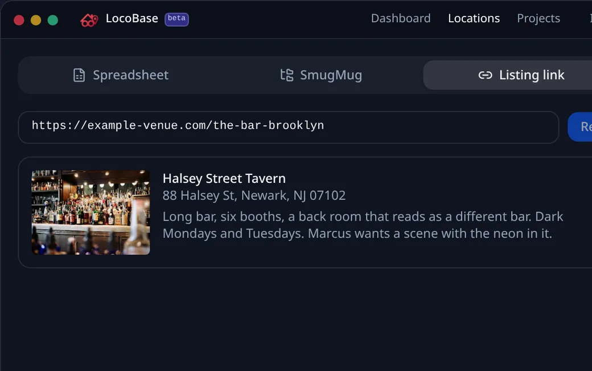The image size is (592, 371).
Task: Click the blue button beside the URL field
Action: point(580,127)
